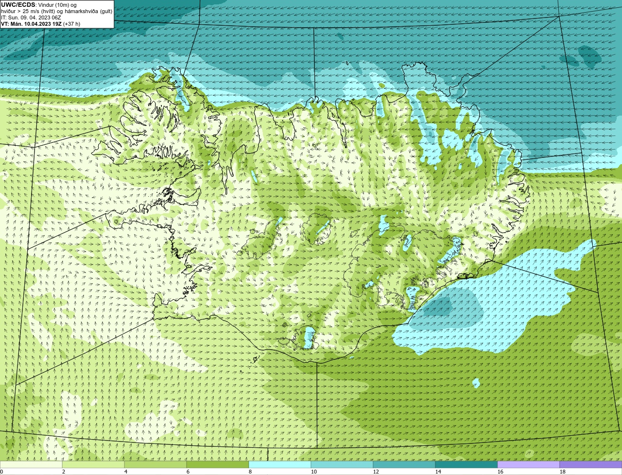
Task: Click the legend label "16"
Action: tap(501, 472)
